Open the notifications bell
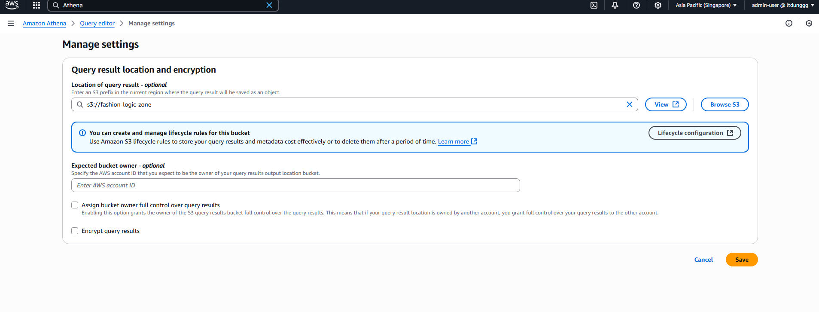The height and width of the screenshot is (312, 819). (615, 5)
